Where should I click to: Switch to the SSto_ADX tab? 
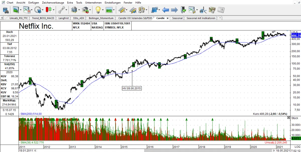[79, 18]
